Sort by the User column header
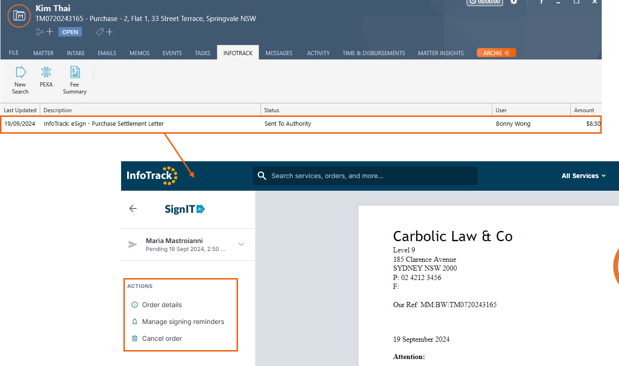619x366 pixels. [531, 110]
